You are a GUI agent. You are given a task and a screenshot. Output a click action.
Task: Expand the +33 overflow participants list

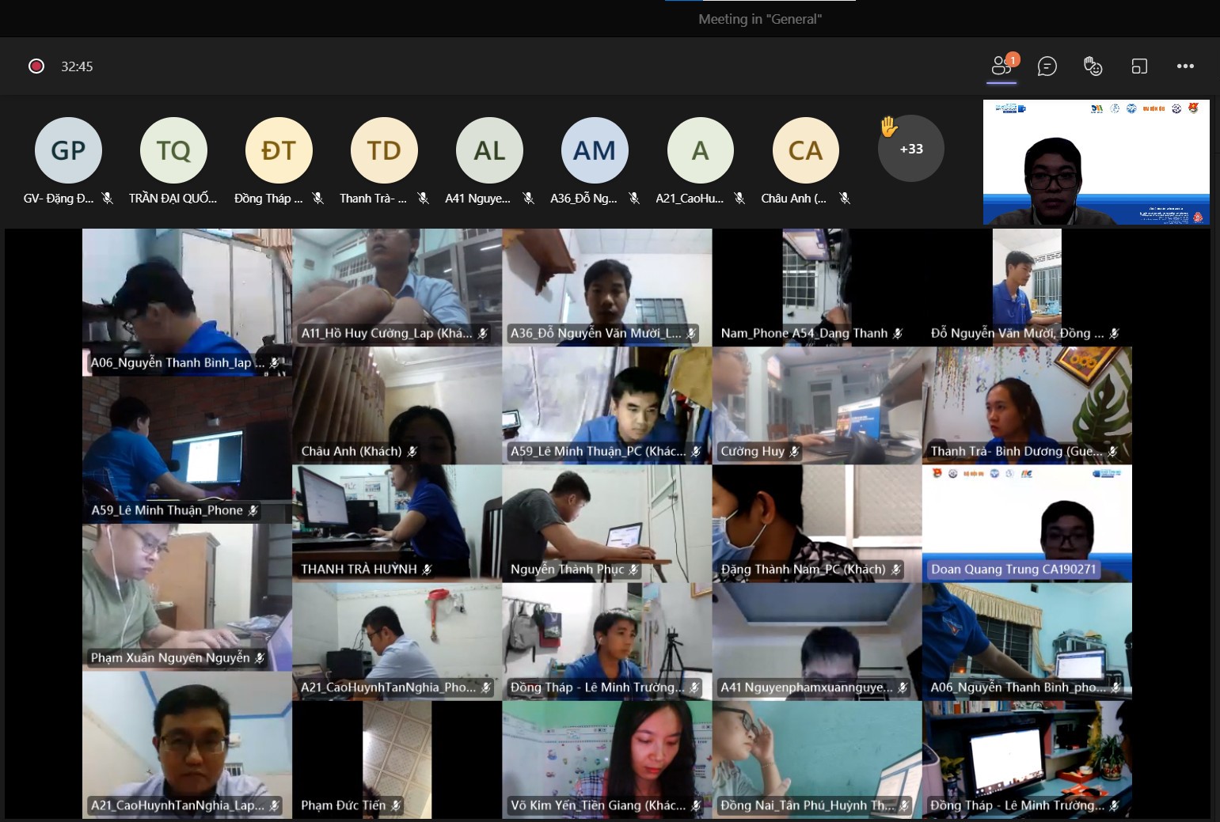(911, 150)
